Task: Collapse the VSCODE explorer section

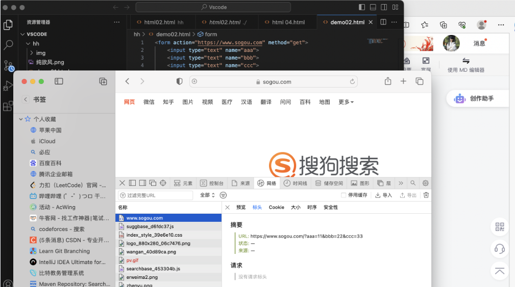Action: click(x=22, y=34)
